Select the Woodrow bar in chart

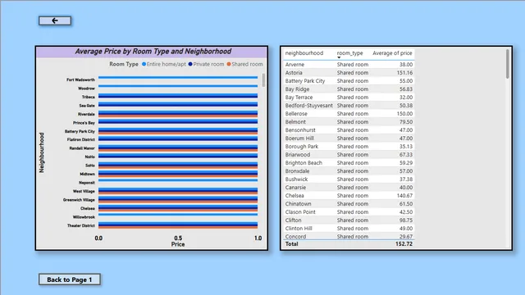coord(178,86)
